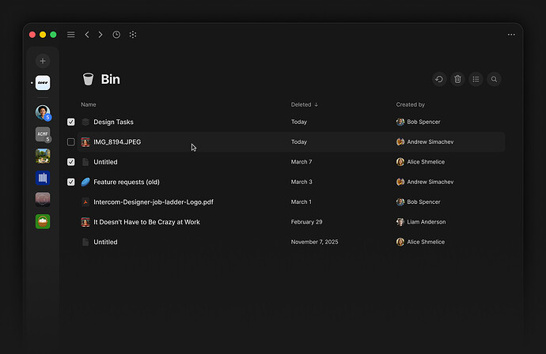Viewport: 546px width, 354px height.
Task: Click the March 1 deleted date
Action: [x=301, y=202]
